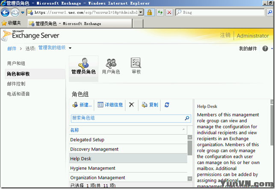This screenshot has height=189, width=275.
Task: Sign out with the 注销 link
Action: [225, 35]
